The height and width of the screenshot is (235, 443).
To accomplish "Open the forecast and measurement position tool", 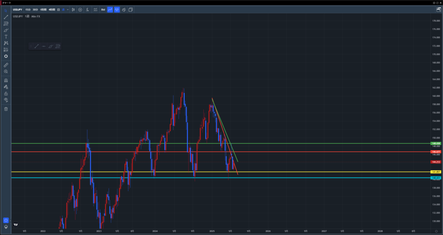I will tap(6, 49).
